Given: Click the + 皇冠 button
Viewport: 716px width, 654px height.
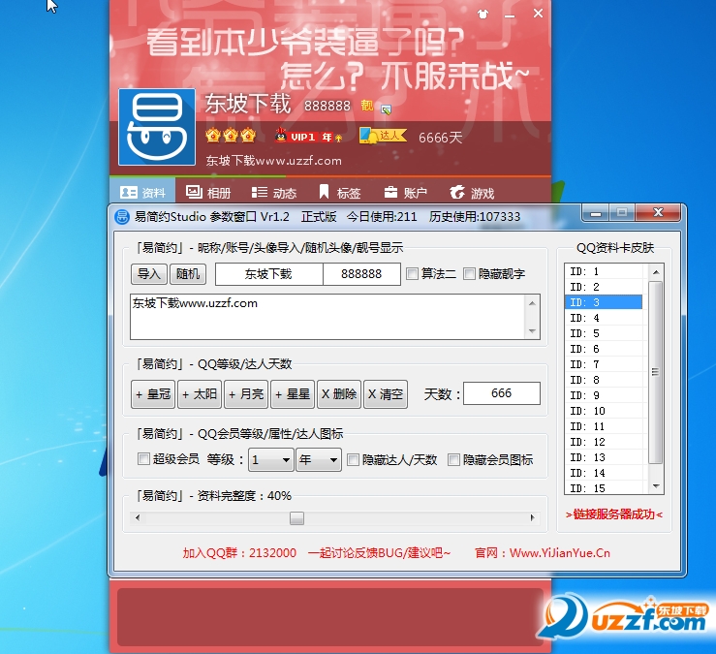Looking at the screenshot, I should (x=153, y=394).
